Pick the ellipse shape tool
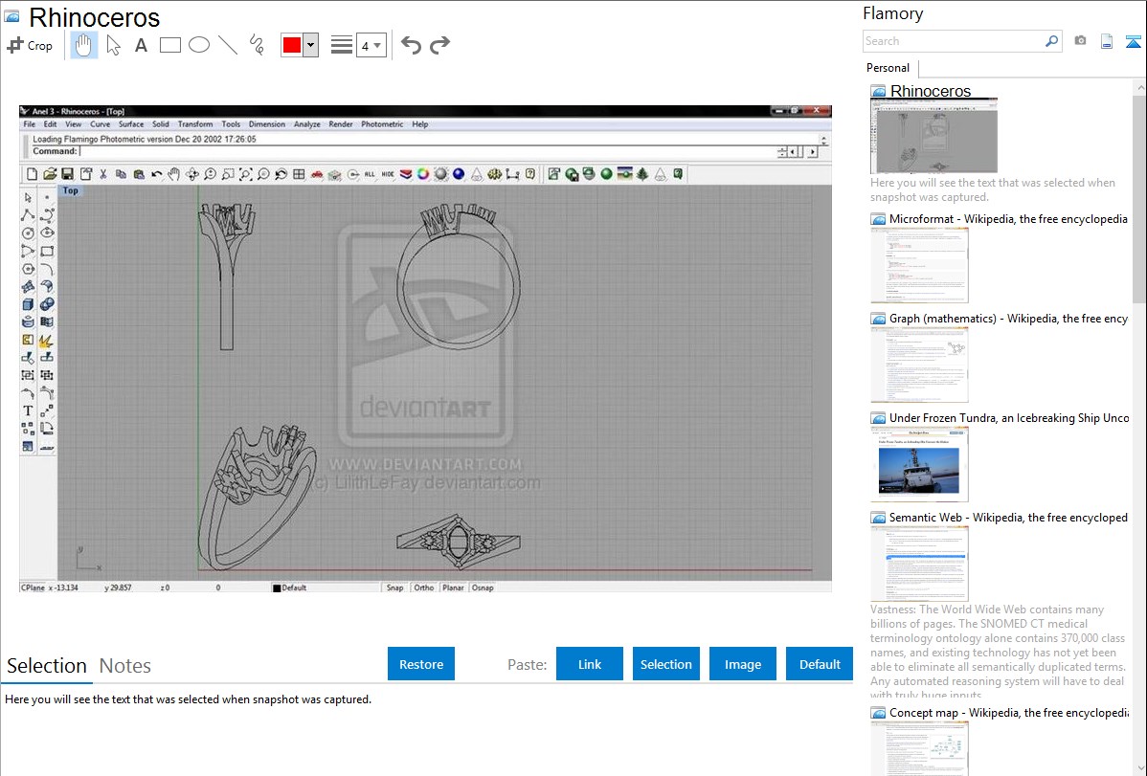 tap(198, 45)
